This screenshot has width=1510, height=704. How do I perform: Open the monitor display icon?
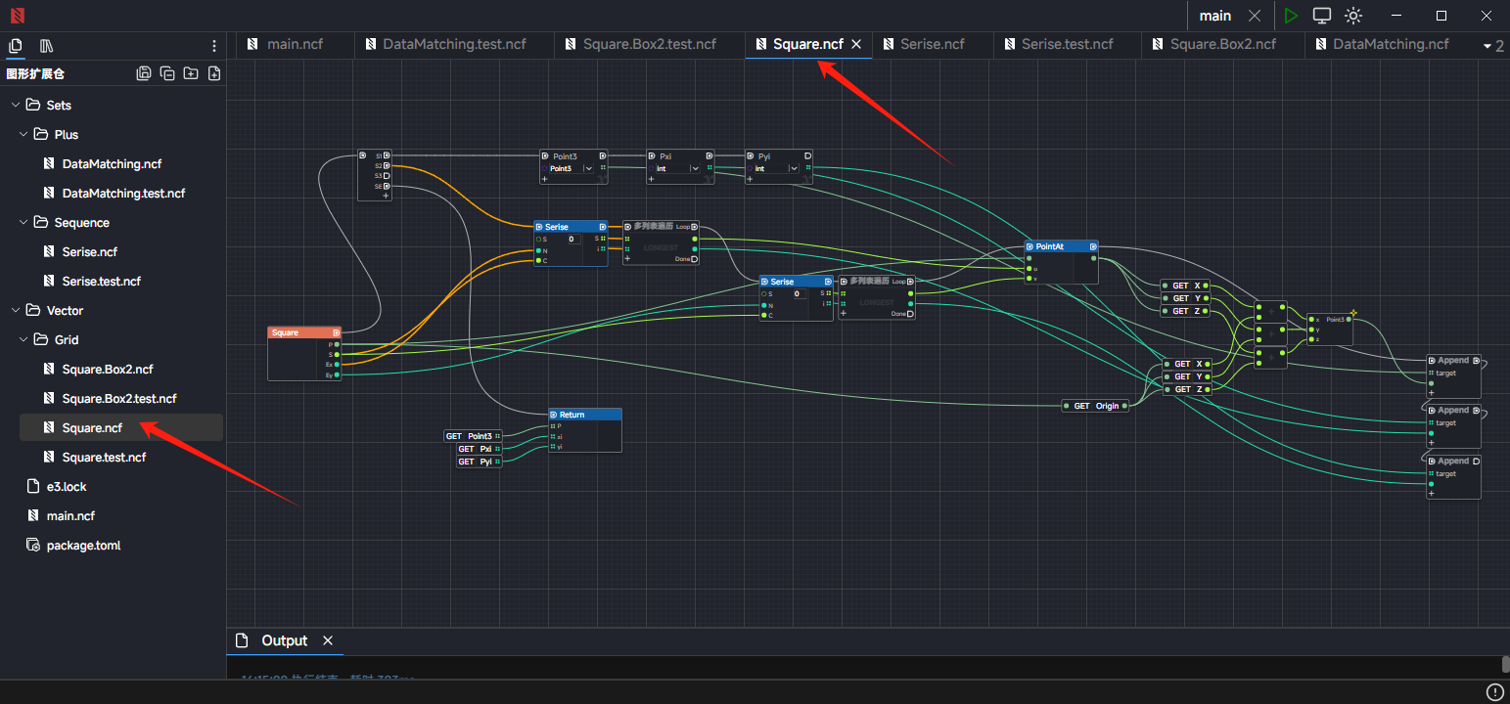(x=1322, y=16)
